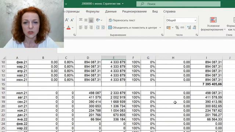This screenshot has width=235, height=132.
Task: Expand the orientation dropdown arrow
Action: pyautogui.click(x=101, y=20)
